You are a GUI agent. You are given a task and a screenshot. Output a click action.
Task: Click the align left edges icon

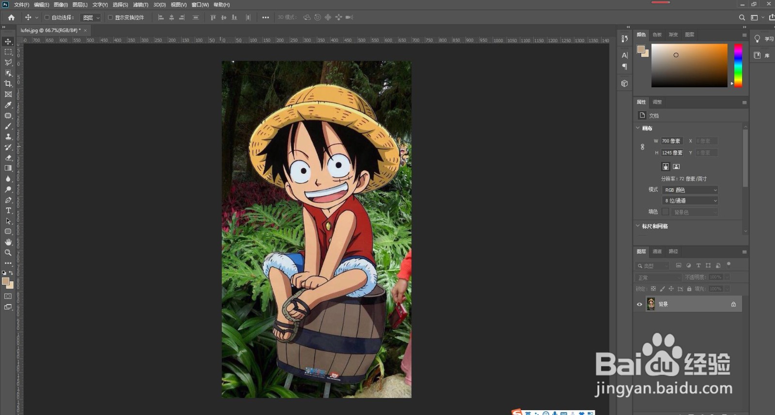click(x=161, y=17)
